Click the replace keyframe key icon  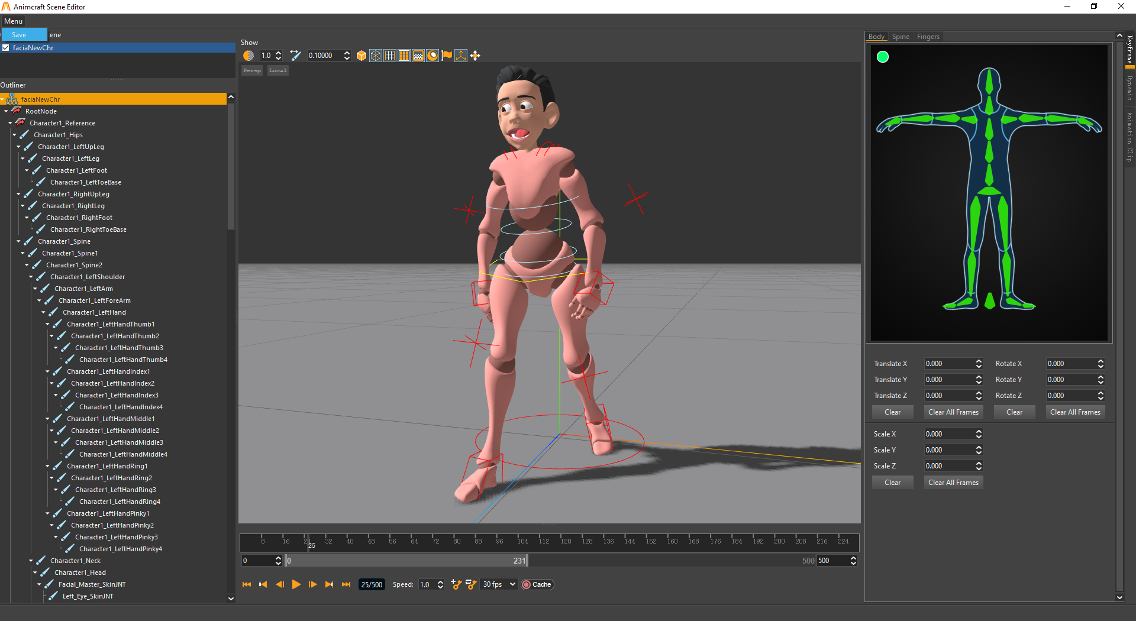pos(471,584)
